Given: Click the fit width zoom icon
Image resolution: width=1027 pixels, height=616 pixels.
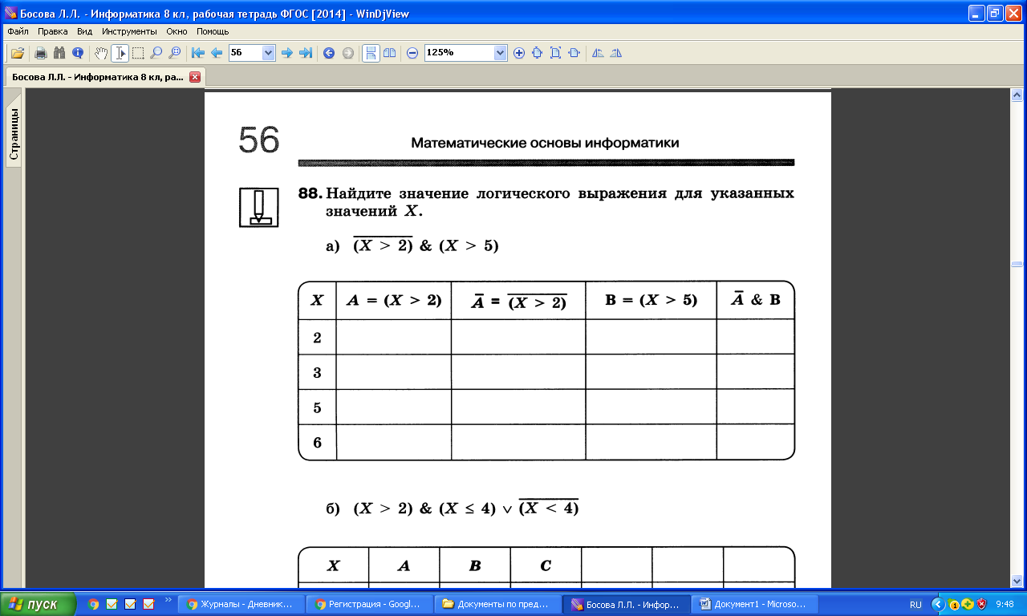Looking at the screenshot, I should click(x=574, y=53).
